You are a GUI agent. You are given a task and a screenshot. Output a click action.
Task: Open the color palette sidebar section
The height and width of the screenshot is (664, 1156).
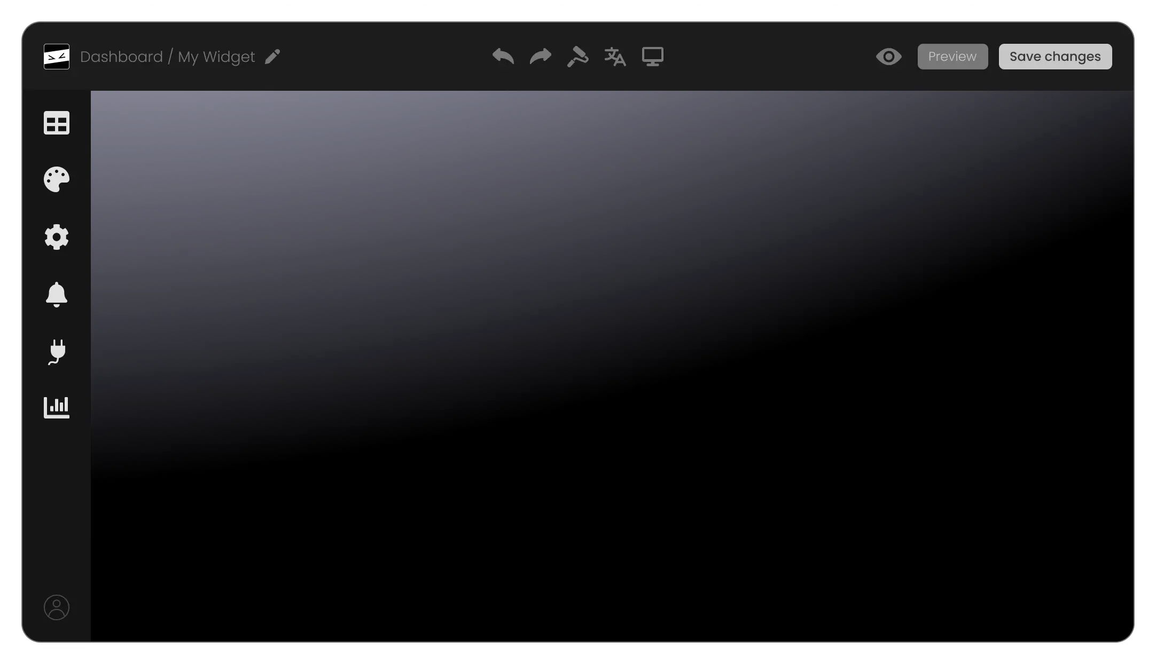(x=57, y=179)
